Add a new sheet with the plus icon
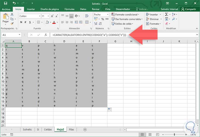The height and width of the screenshot is (137, 200). [x=85, y=130]
